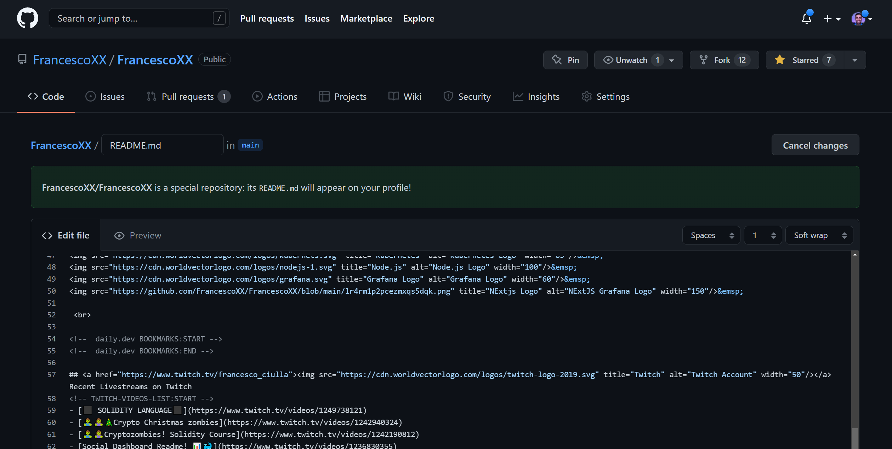892x449 pixels.
Task: Open Explore link
Action: pos(419,18)
